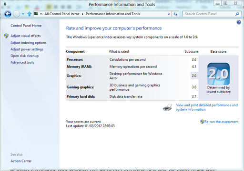244x171 pixels.
Task: Open Action Center under See also
Action: pos(21,161)
